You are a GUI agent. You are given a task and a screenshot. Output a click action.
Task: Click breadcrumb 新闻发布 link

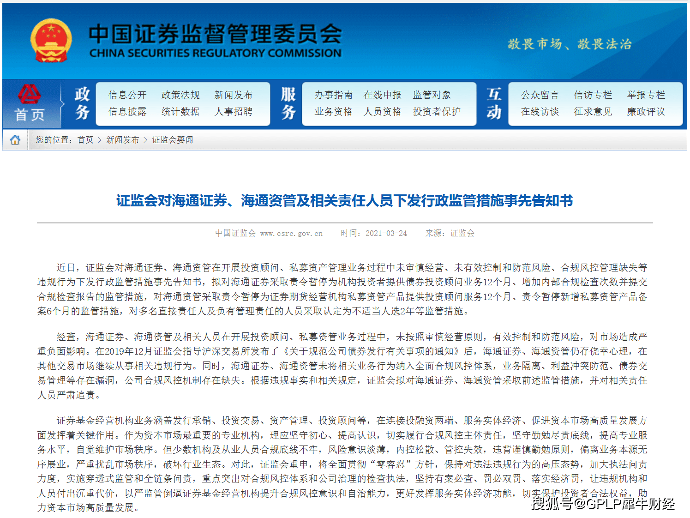point(122,140)
